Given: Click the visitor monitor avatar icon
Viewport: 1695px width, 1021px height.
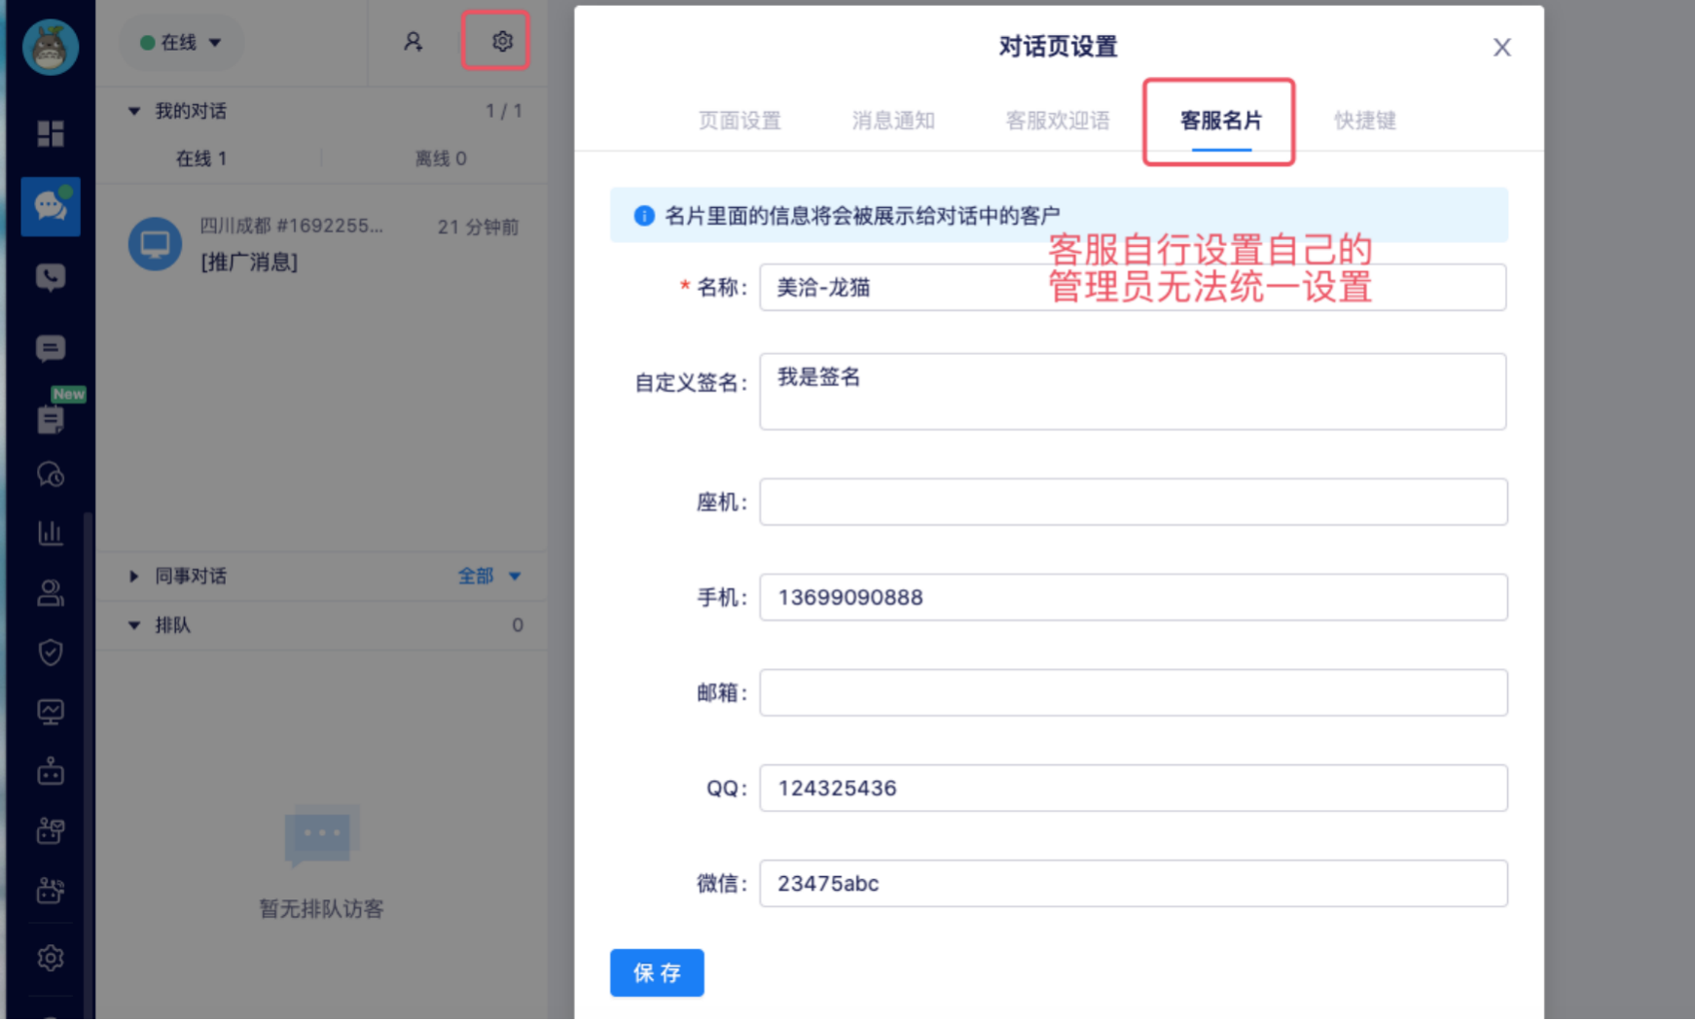Looking at the screenshot, I should point(156,244).
